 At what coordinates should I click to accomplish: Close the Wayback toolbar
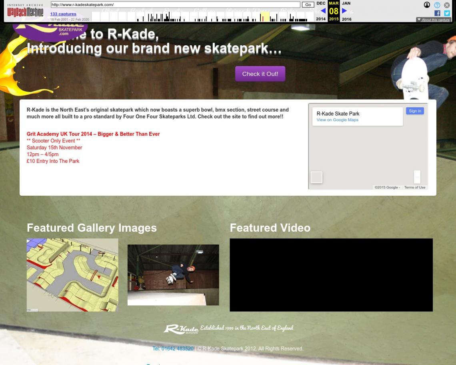(447, 5)
